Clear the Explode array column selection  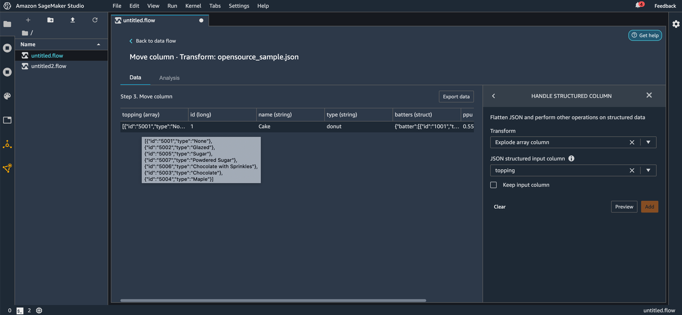click(x=632, y=143)
